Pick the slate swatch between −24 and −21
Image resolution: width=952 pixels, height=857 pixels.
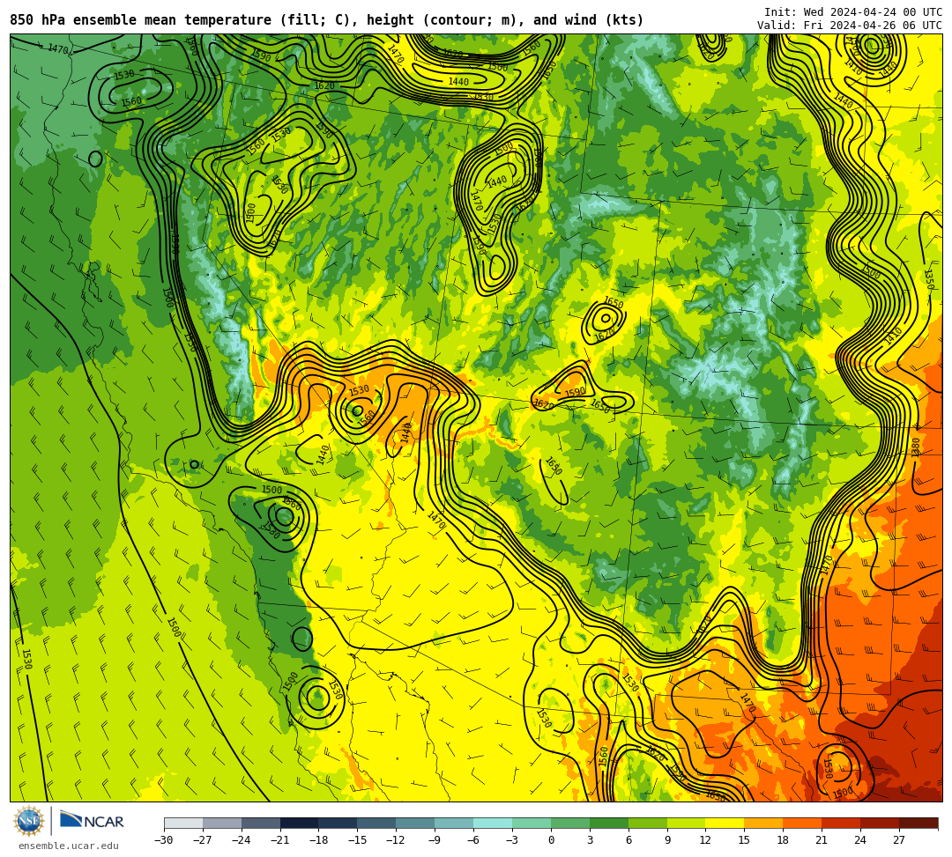pos(261,823)
